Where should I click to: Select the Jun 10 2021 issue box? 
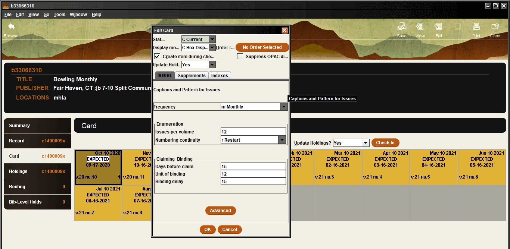pos(482,167)
